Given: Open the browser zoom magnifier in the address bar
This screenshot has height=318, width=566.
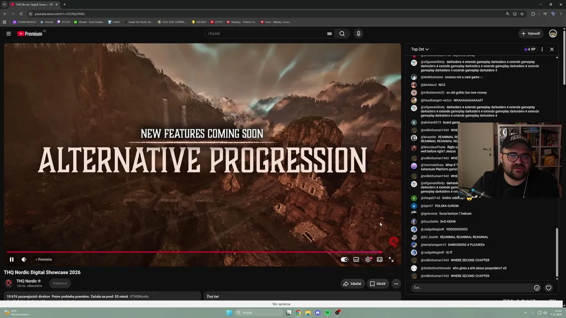Looking at the screenshot, I should pos(508,14).
